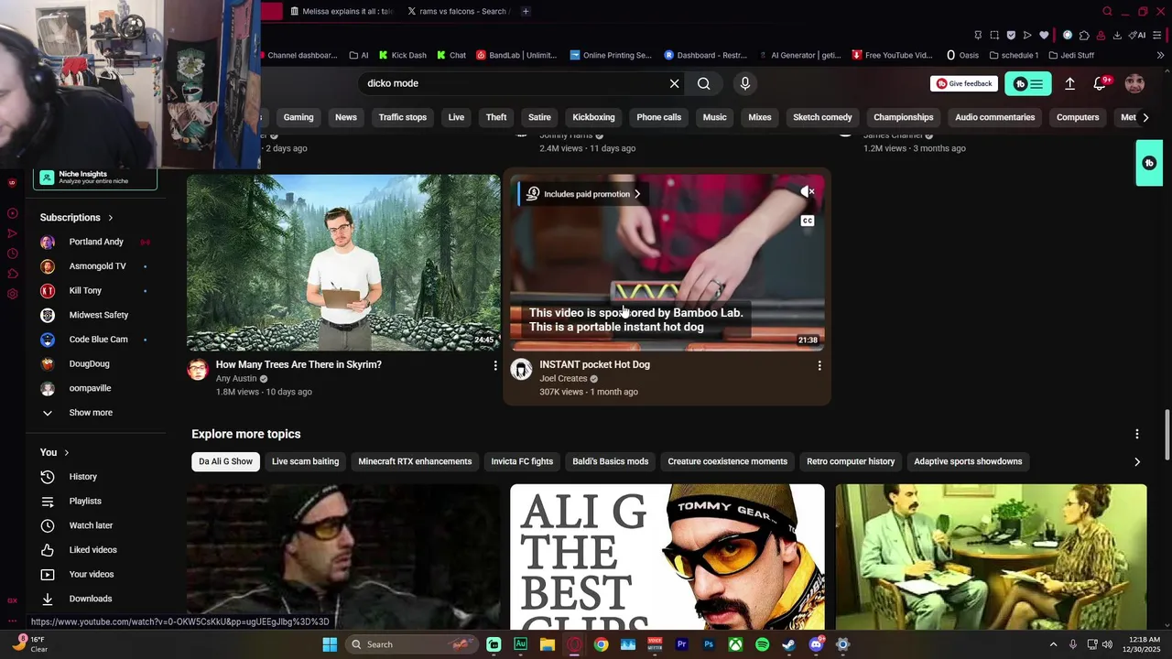Open the Any Austin channel avatar
Screen dimensions: 1172x659
pyautogui.click(x=198, y=369)
